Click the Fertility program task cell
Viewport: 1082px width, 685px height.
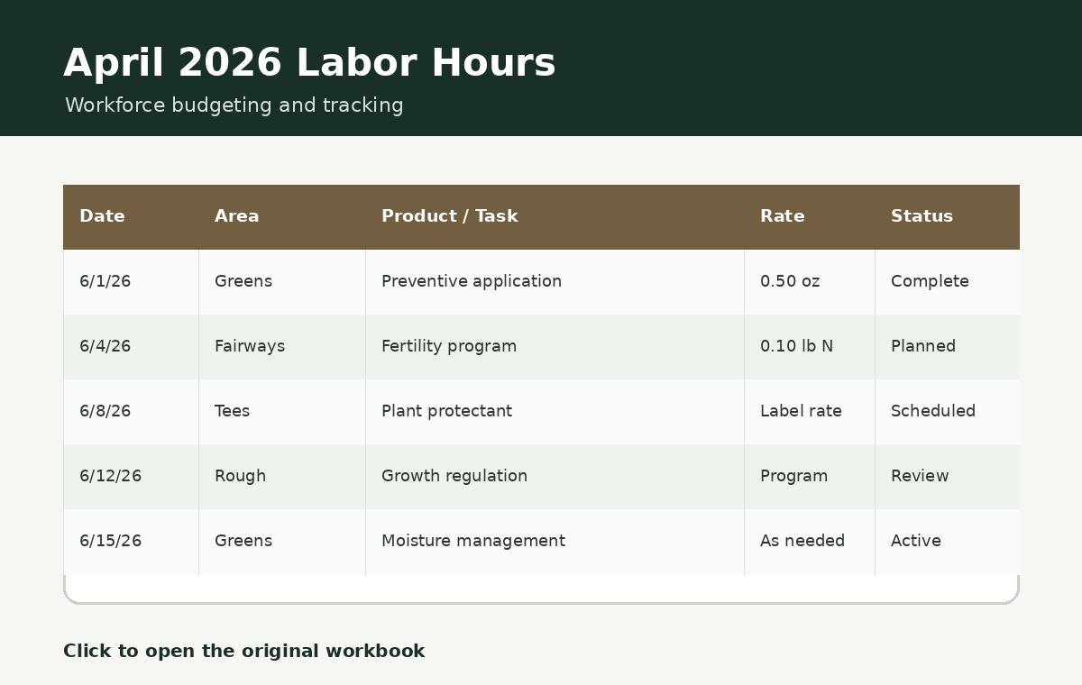[x=555, y=346]
